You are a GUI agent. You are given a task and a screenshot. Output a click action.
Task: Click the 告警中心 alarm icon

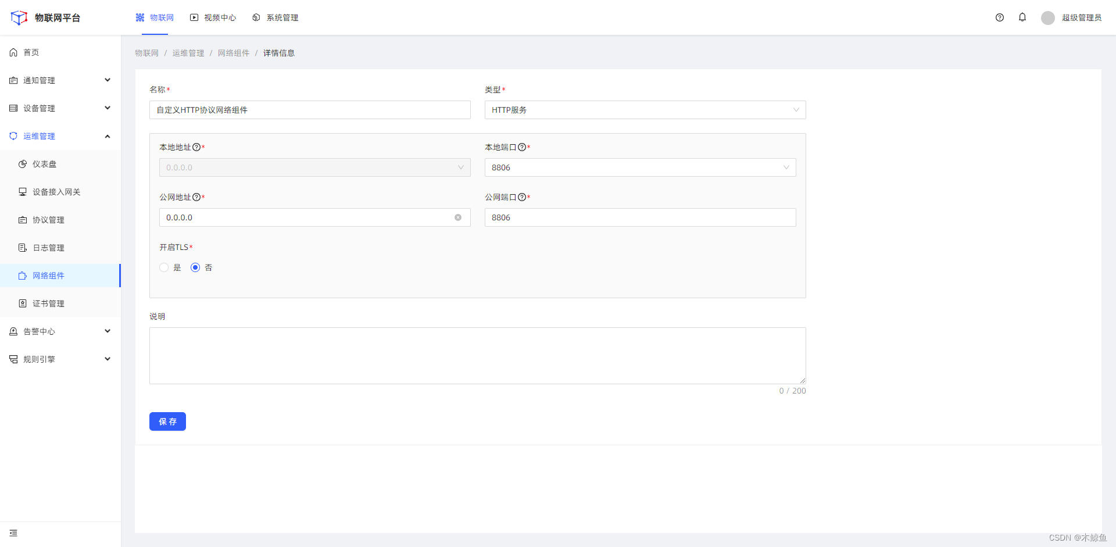pyautogui.click(x=13, y=331)
